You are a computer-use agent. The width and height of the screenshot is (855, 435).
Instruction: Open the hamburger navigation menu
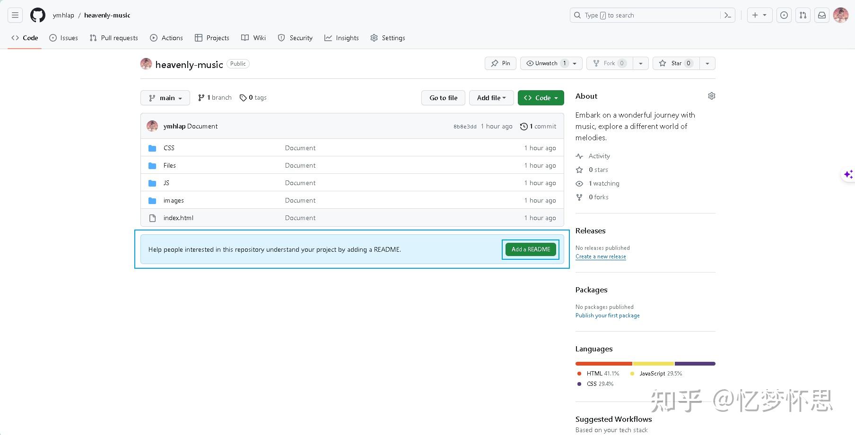[x=15, y=15]
